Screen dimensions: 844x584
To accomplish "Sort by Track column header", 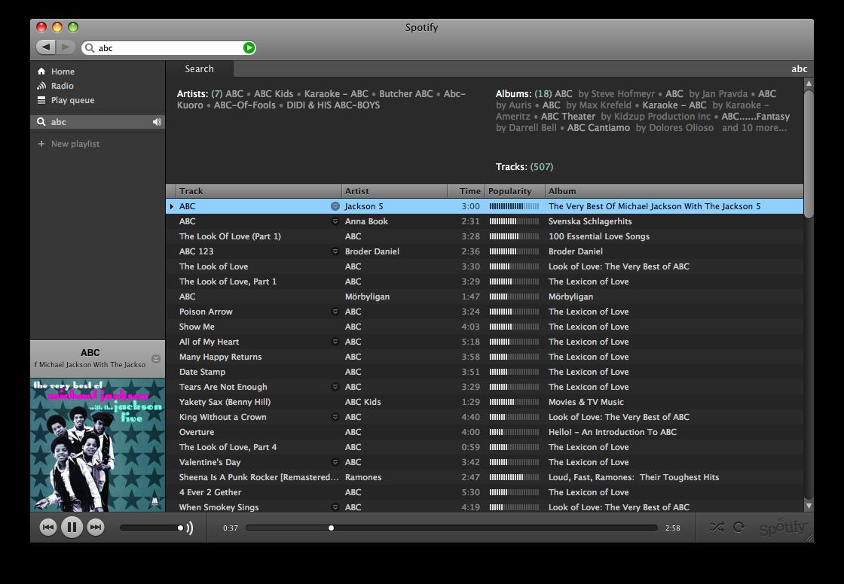I will pyautogui.click(x=258, y=191).
